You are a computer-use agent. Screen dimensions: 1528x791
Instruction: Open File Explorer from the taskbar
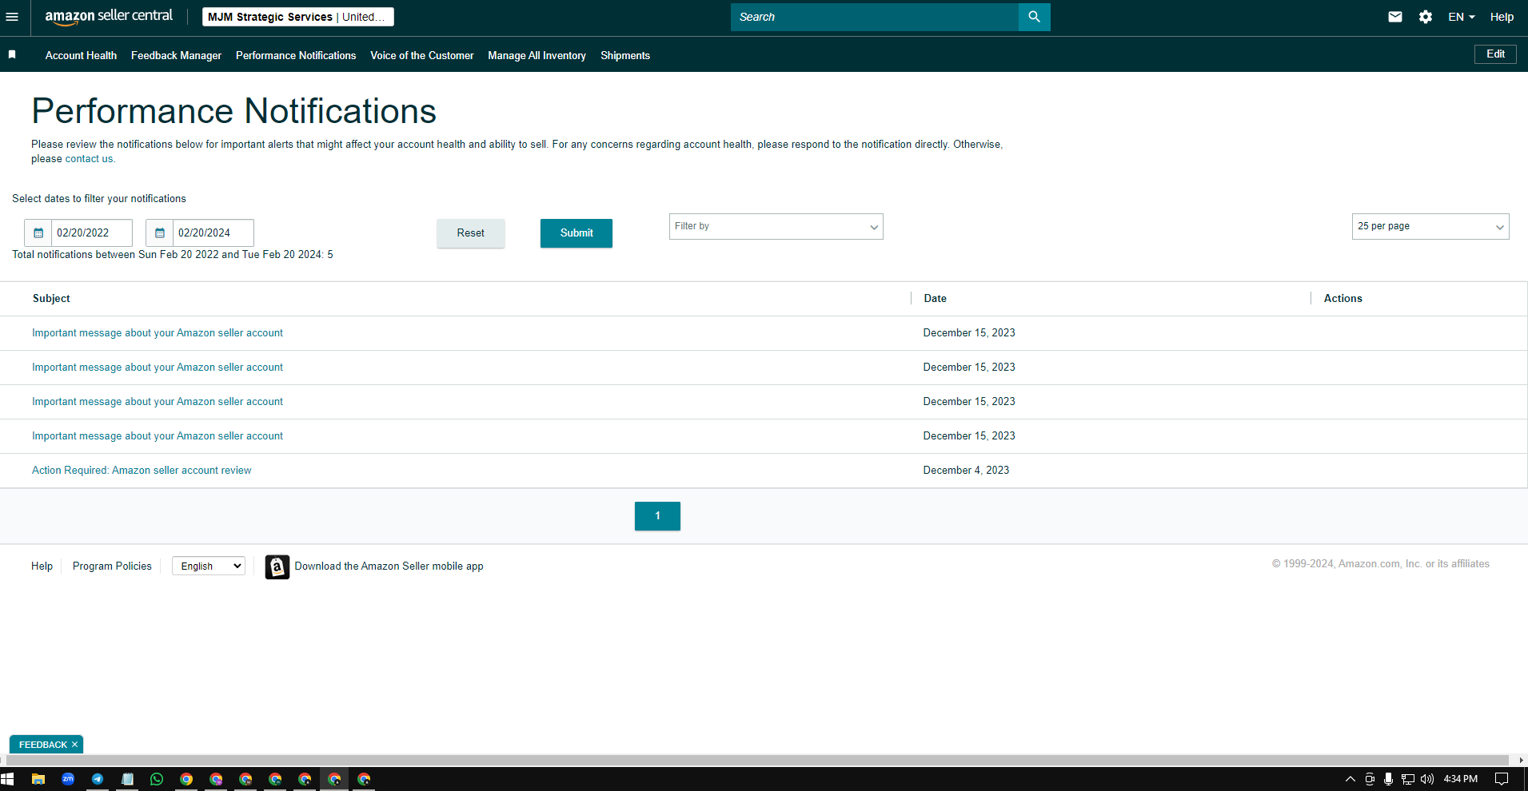[x=38, y=779]
